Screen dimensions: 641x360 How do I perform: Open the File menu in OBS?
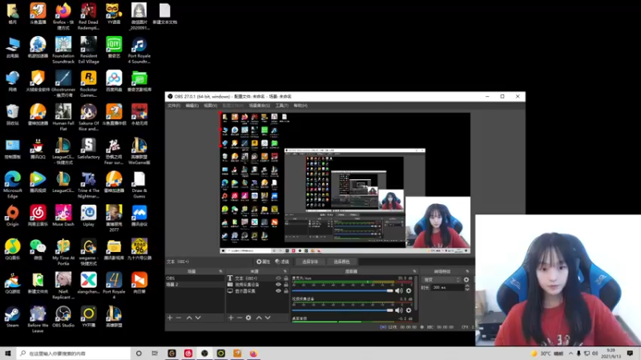point(174,106)
